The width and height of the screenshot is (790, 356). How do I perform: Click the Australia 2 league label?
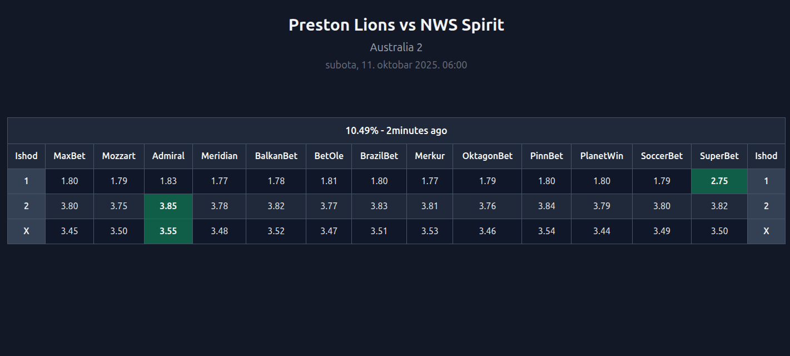point(396,47)
